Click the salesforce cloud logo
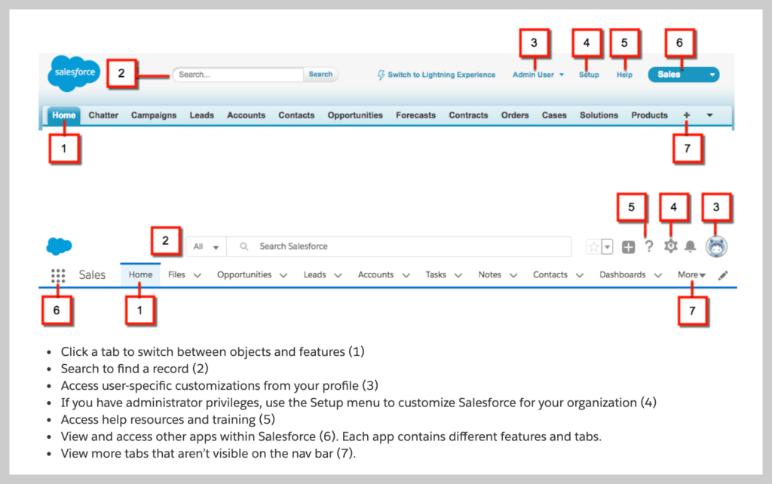Viewport: 772px width, 484px height. 73,72
